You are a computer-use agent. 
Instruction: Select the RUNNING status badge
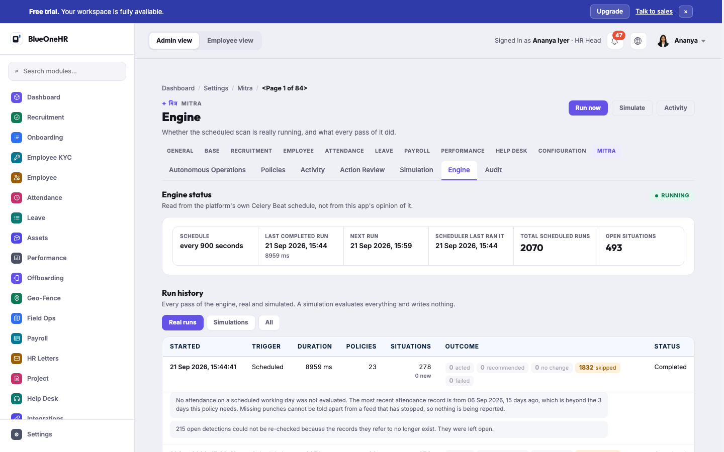671,195
